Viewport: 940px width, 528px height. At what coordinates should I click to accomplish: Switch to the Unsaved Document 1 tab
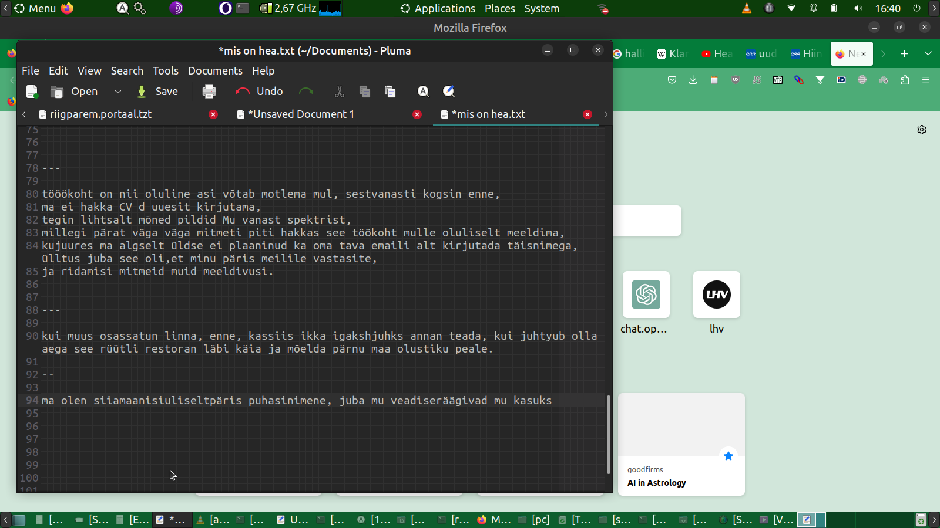point(301,114)
